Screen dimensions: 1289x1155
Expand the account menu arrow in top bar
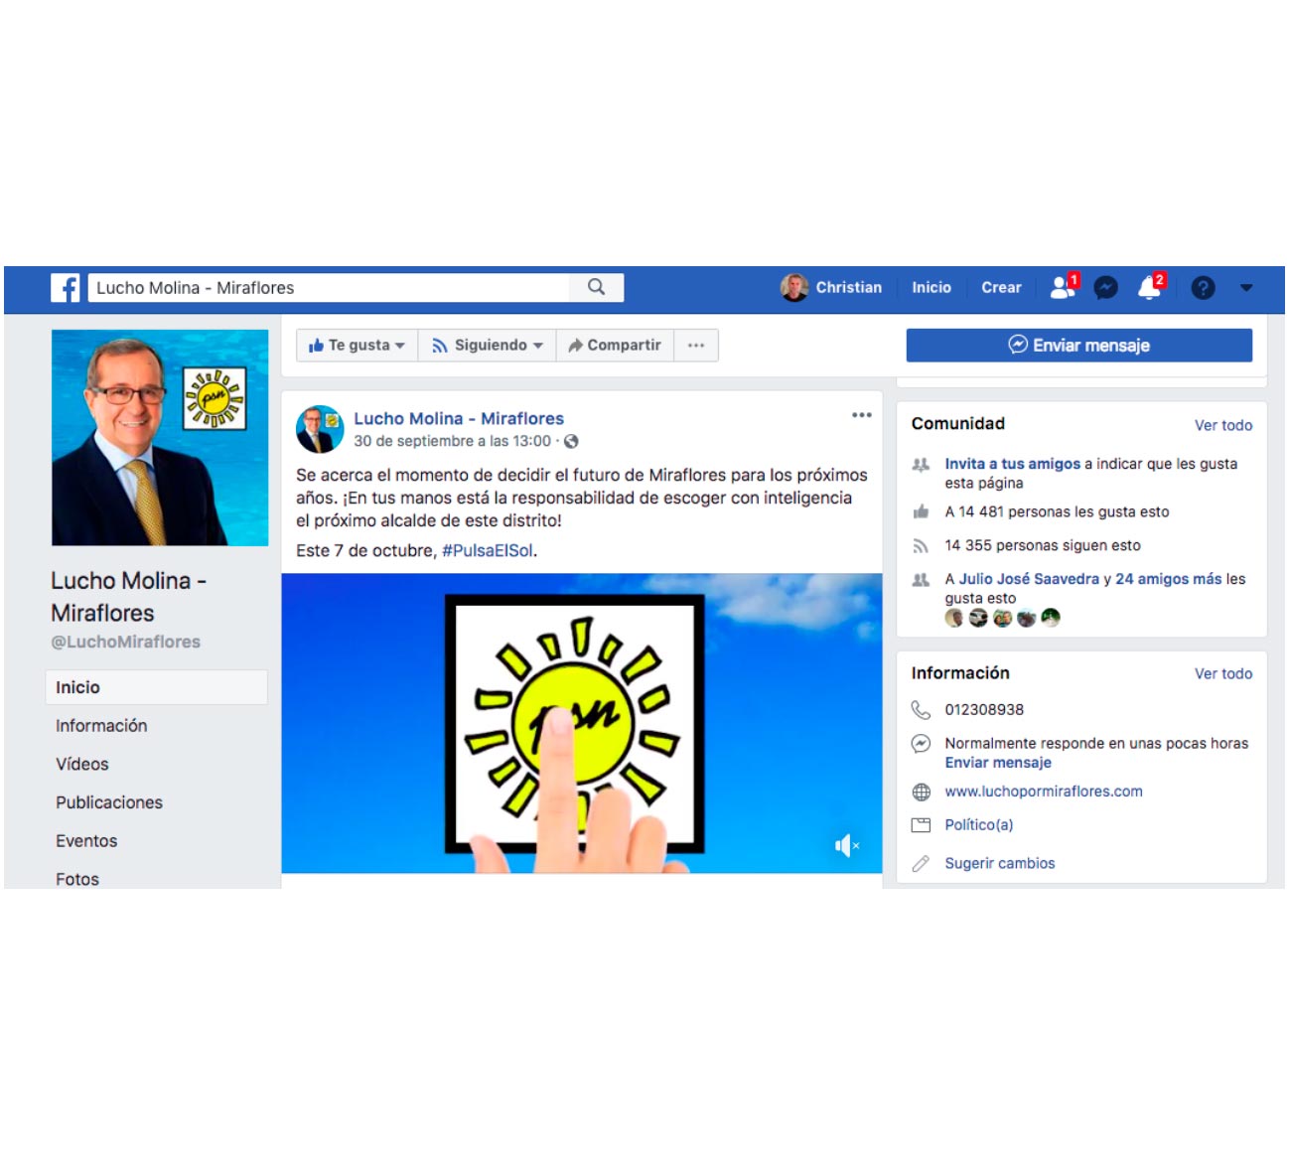click(x=1246, y=288)
